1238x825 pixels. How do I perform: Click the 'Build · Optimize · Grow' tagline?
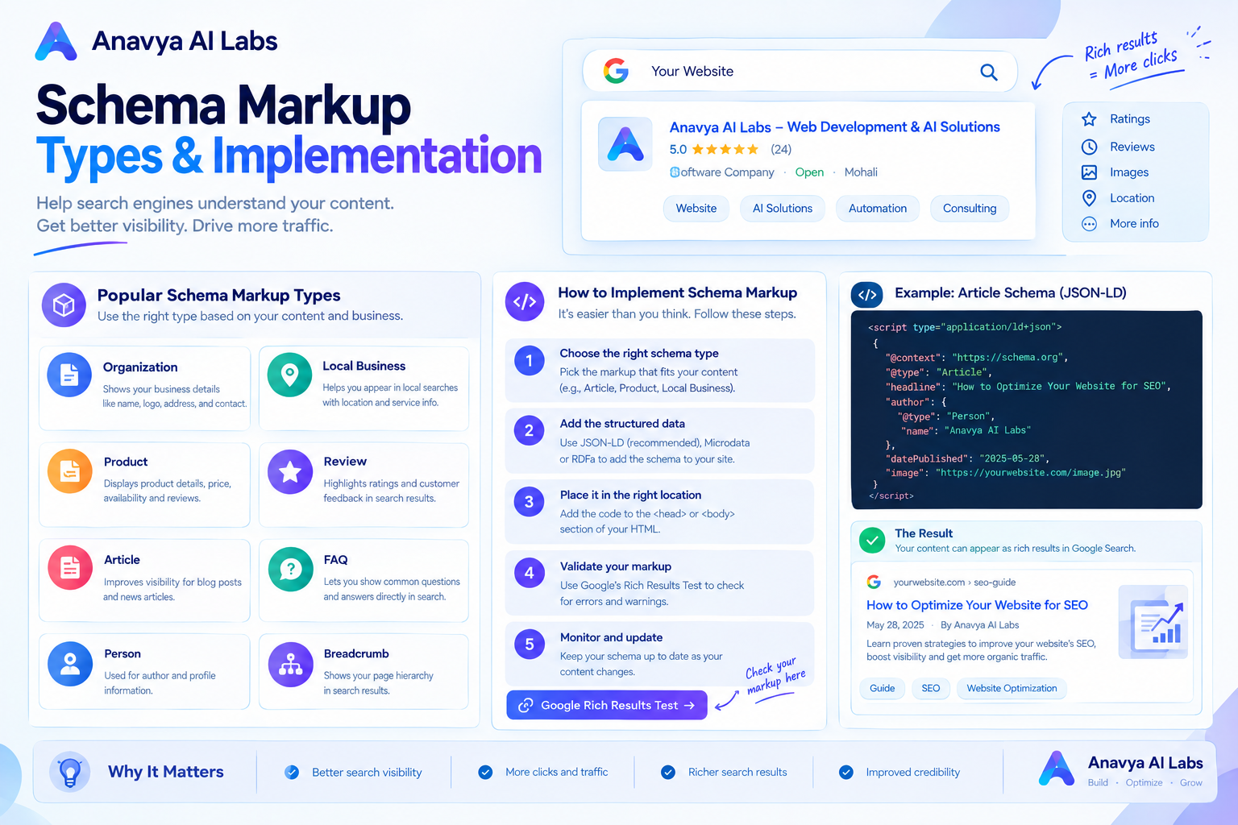[1145, 783]
